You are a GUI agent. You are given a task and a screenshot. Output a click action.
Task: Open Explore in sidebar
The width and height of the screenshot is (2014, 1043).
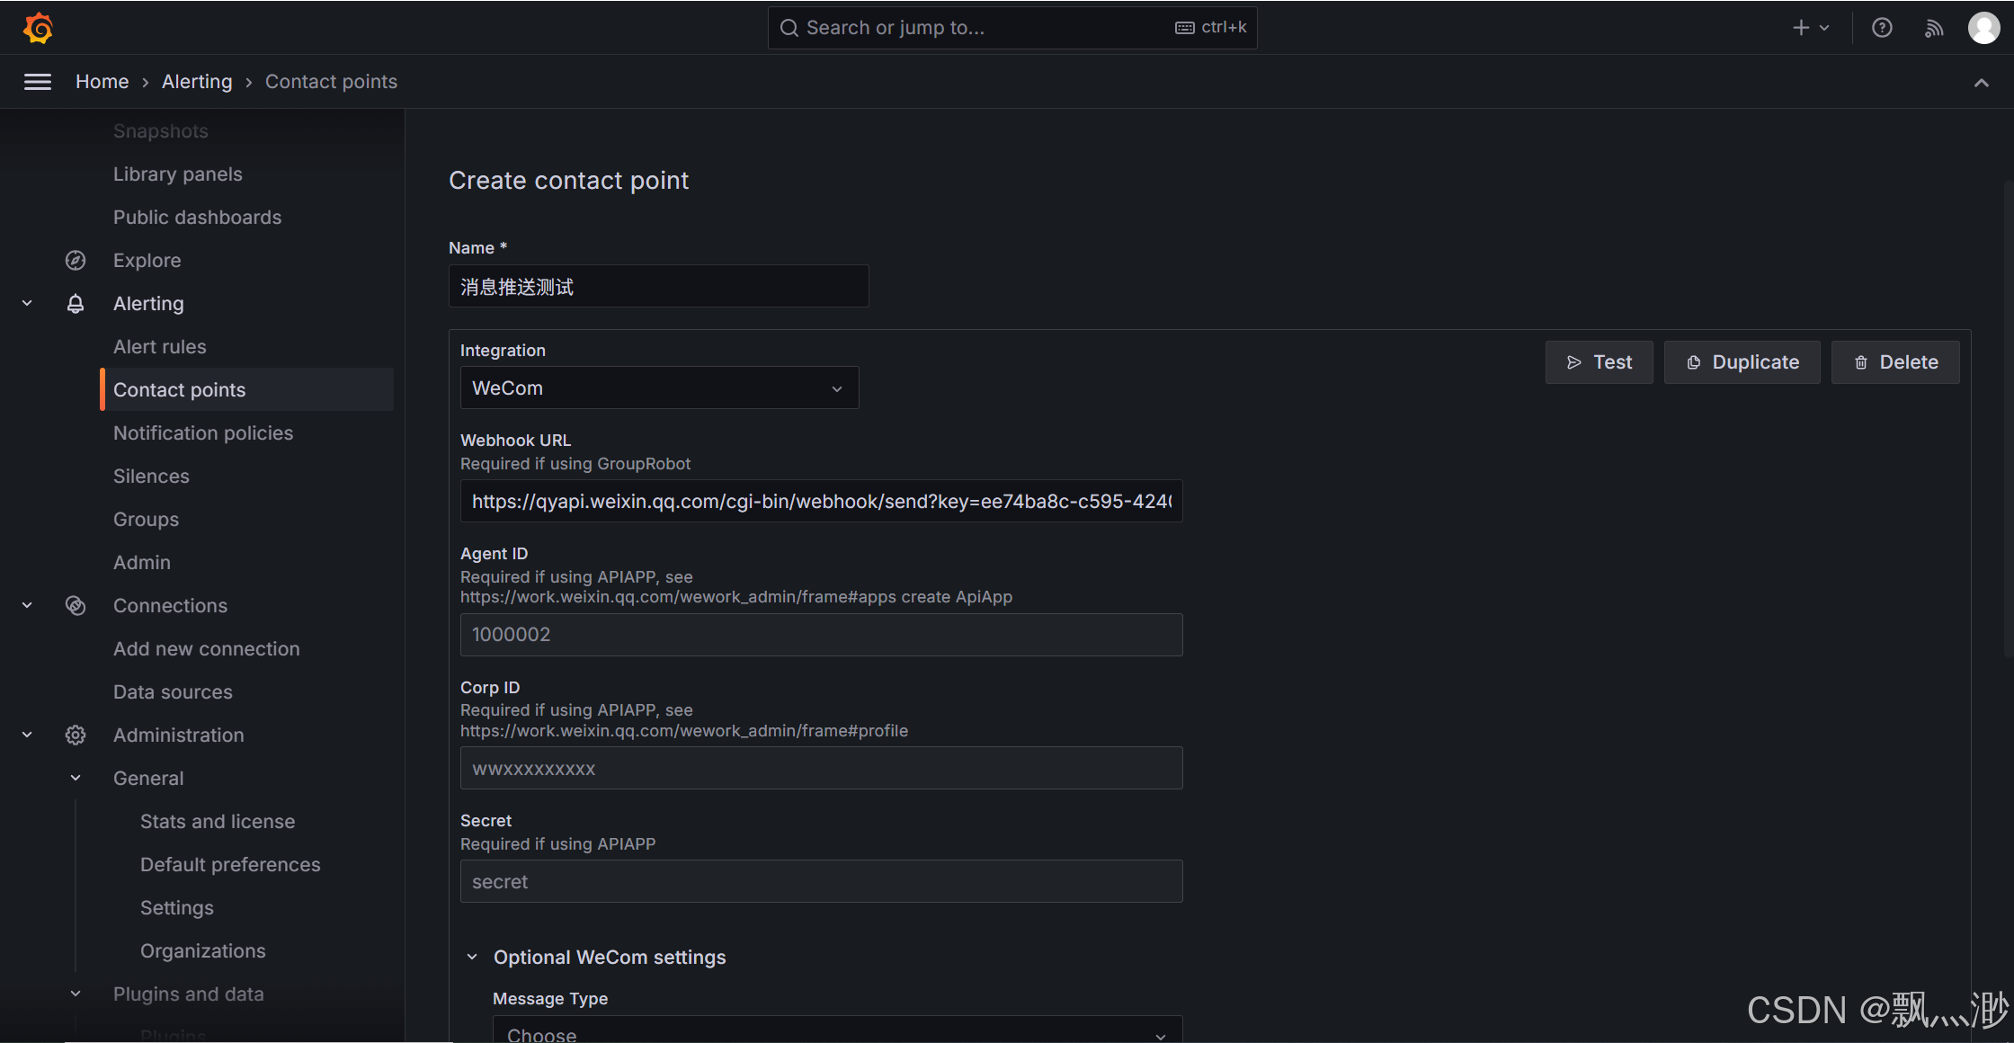point(147,261)
